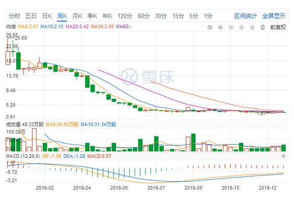Open the 月K monthly candlestick tab

point(77,16)
